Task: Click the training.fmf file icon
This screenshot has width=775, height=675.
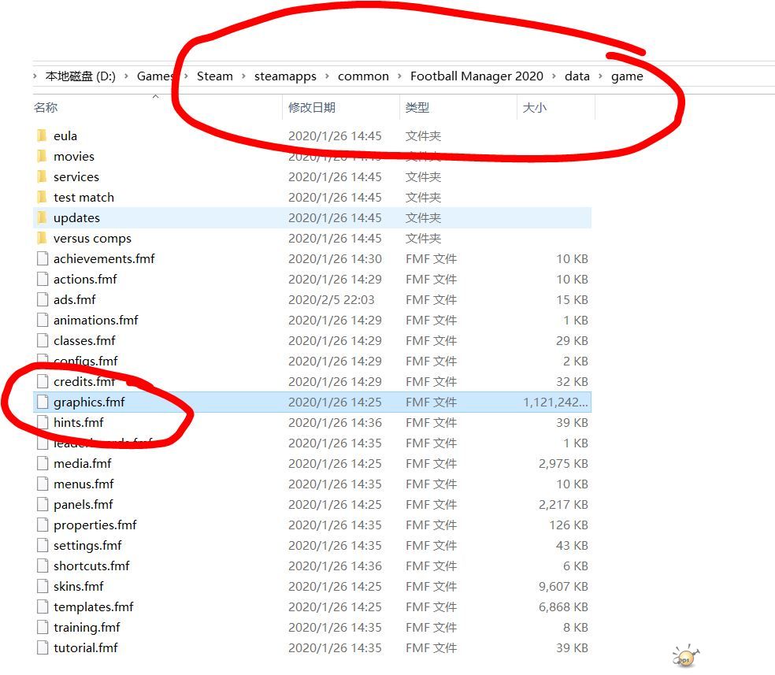Action: click(43, 628)
